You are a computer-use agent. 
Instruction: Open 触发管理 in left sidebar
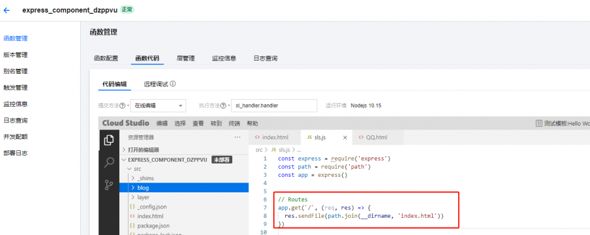click(x=16, y=88)
